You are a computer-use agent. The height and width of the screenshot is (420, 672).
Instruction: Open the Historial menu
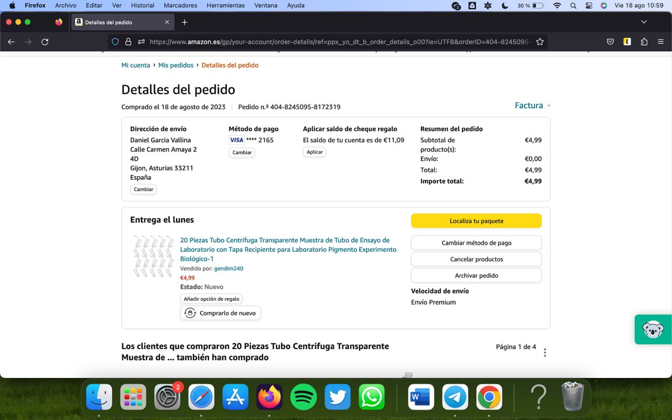point(142,5)
